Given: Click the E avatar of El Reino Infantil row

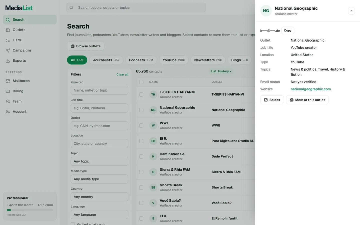Looking at the screenshot, I should 153,218.
